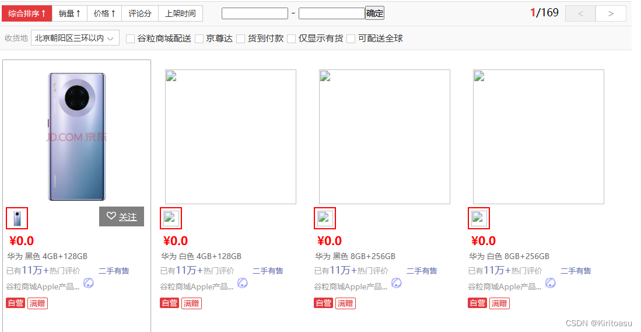Image resolution: width=641 pixels, height=332 pixels.
Task: Open shop name under 华为 白色 4GB+128GB
Action: [x=197, y=286]
